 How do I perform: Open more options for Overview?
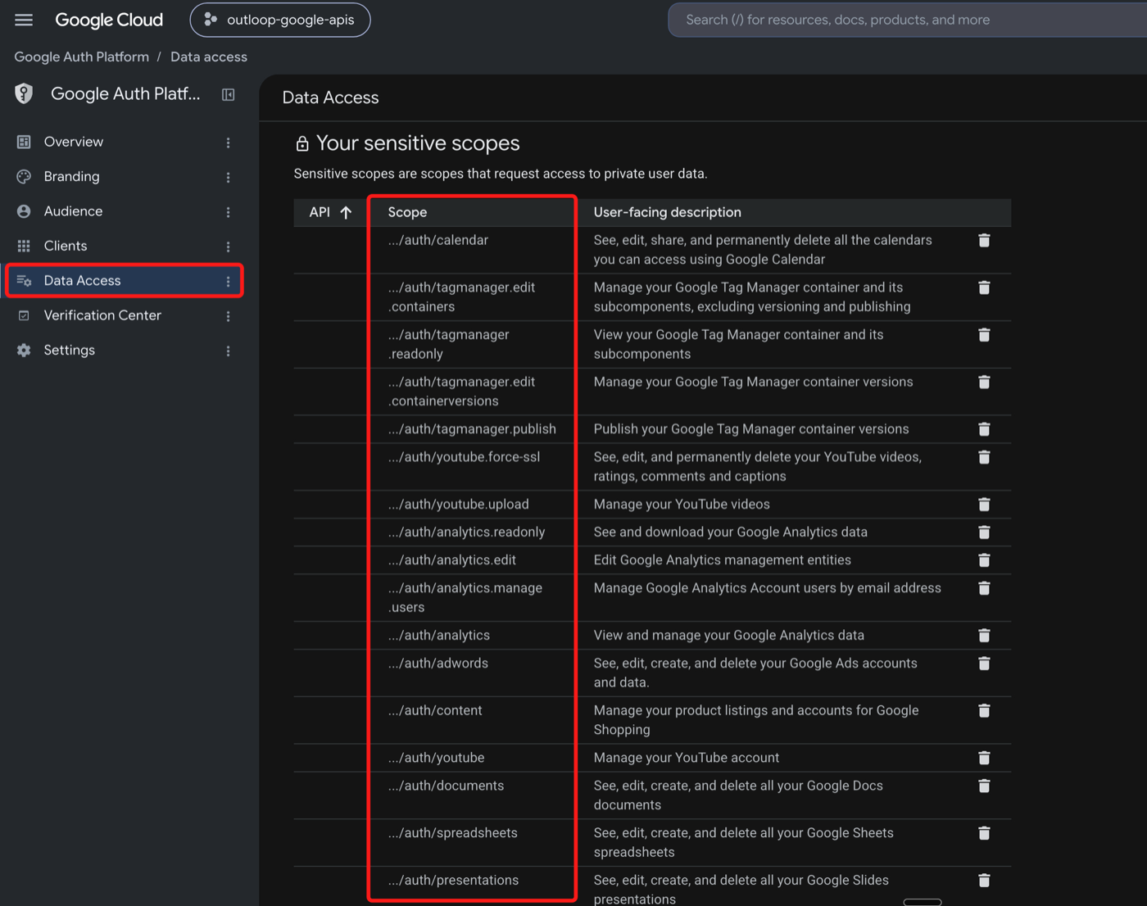click(229, 143)
